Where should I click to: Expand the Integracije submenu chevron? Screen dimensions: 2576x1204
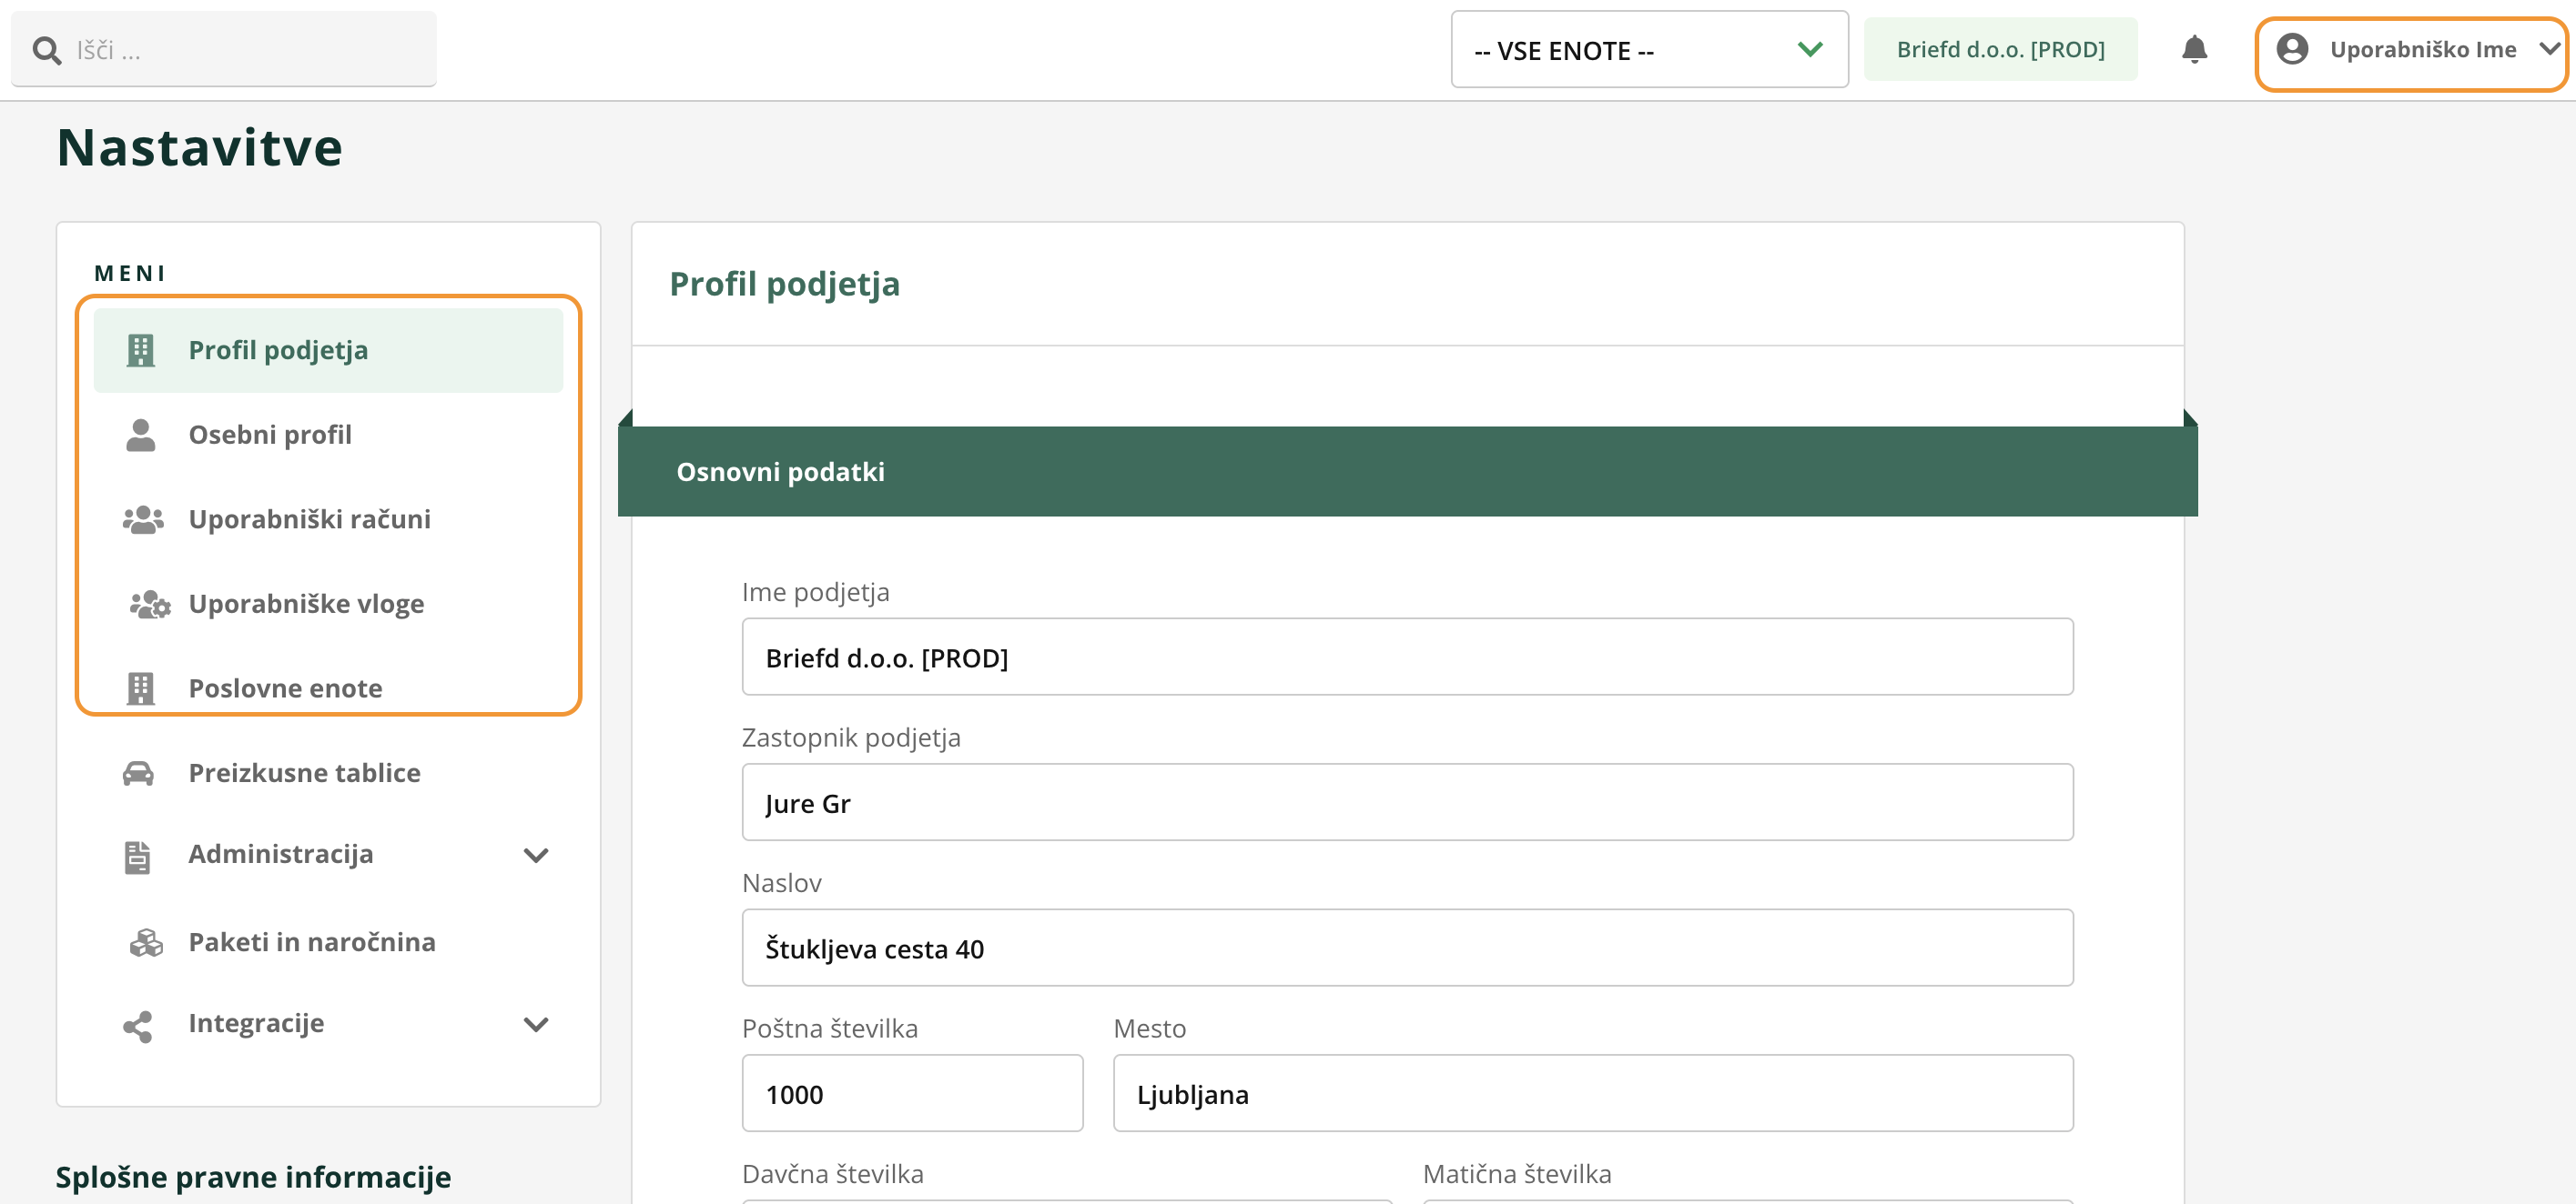536,1024
